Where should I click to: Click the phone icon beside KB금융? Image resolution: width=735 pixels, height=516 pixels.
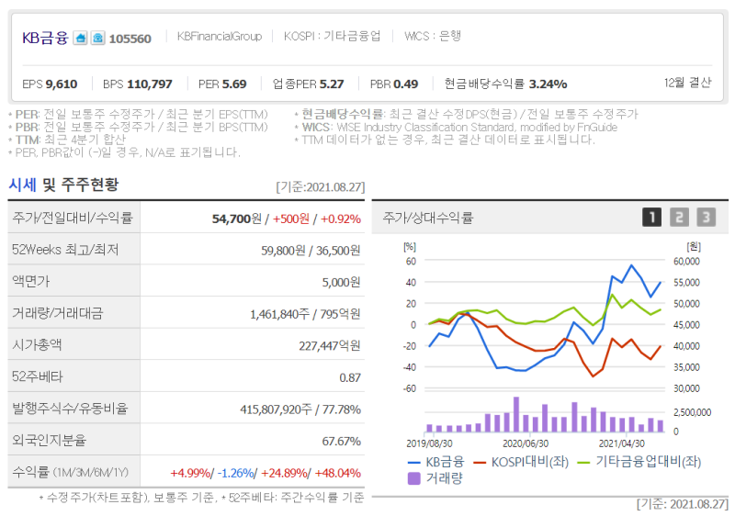[x=98, y=38]
